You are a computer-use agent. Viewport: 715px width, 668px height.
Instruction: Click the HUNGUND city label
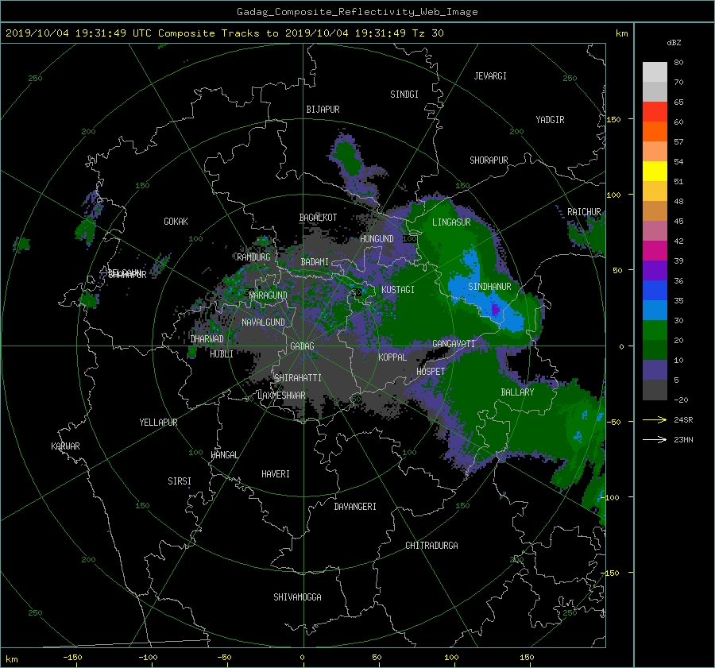[377, 238]
